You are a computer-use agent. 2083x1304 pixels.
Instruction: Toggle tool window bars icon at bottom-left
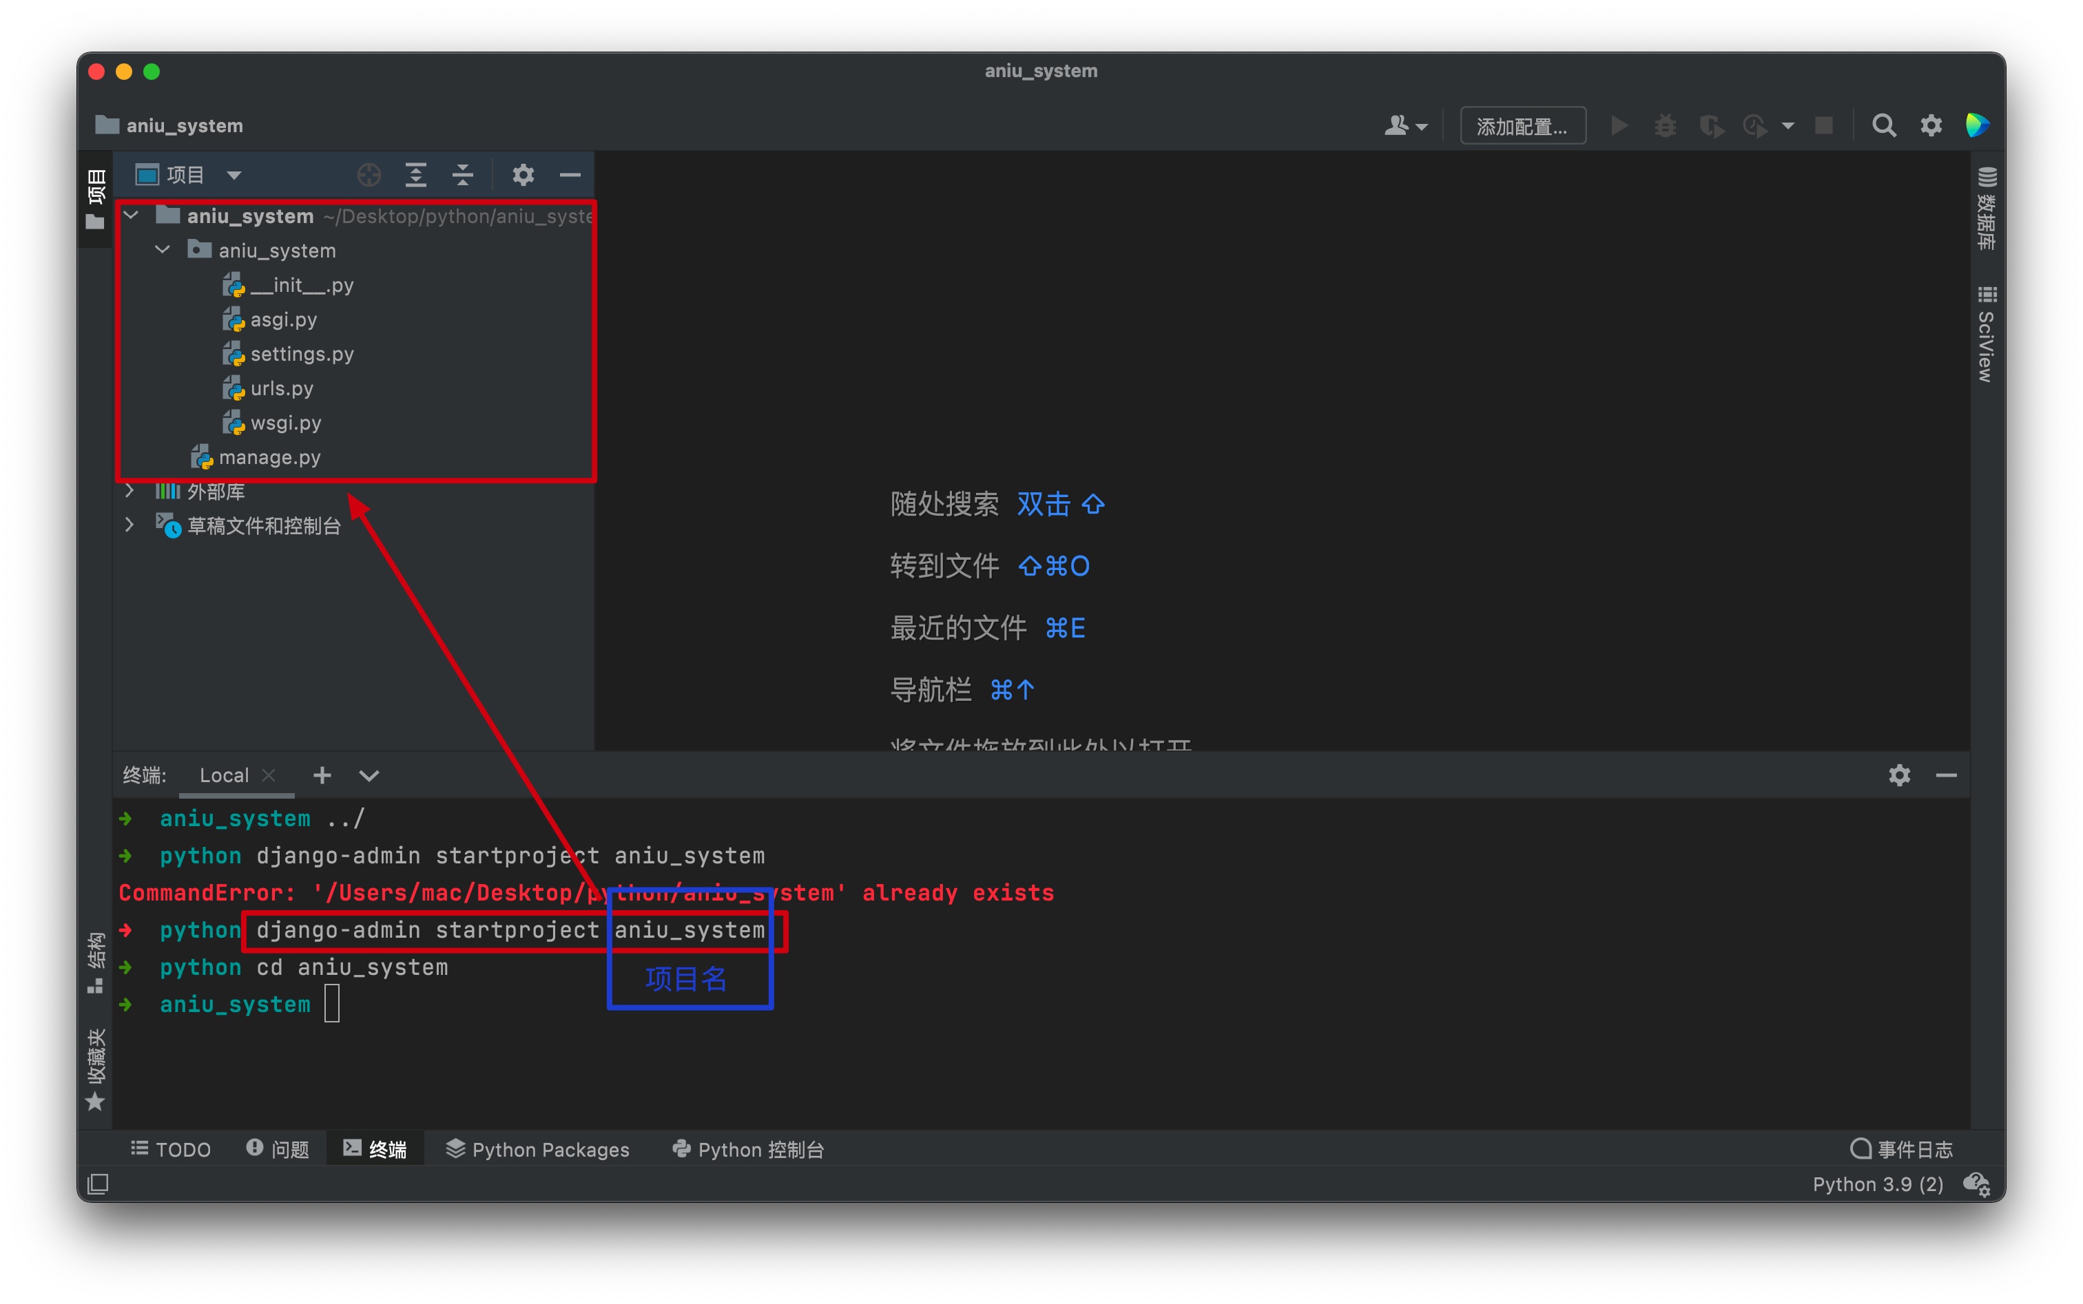click(x=99, y=1184)
